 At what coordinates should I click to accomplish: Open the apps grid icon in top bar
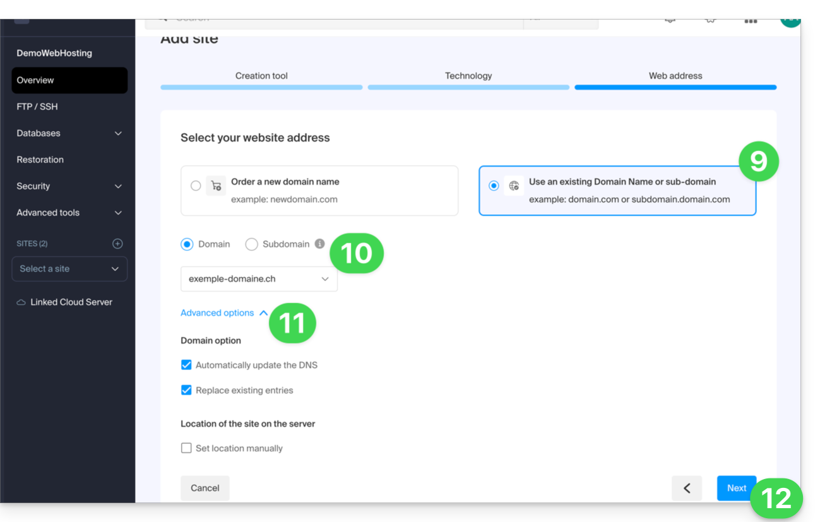[x=750, y=21]
